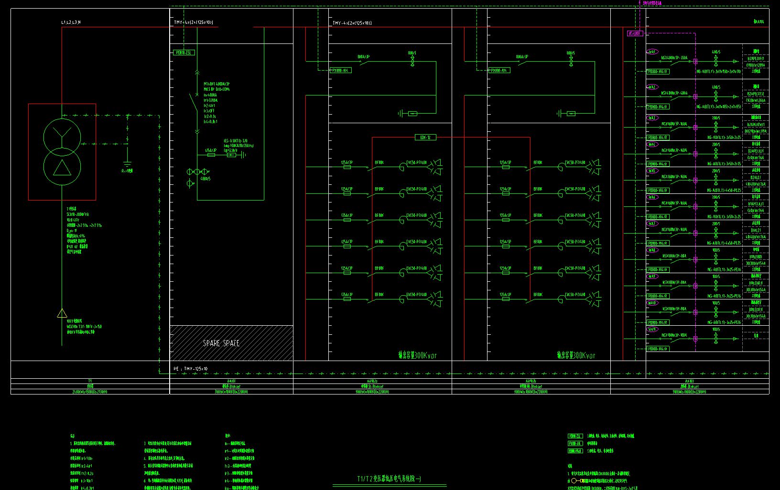Select the T1/T2 drawing title text
Image resolution: width=780 pixels, height=490 pixels.
coord(389,479)
